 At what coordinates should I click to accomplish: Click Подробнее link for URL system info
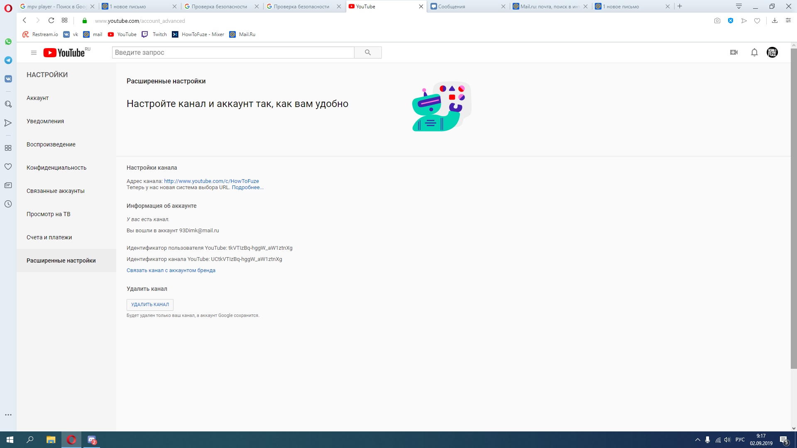coord(247,187)
